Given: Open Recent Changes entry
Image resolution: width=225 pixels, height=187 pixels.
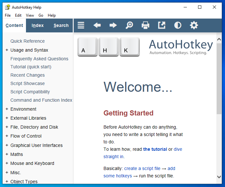Looking at the screenshot, I should pos(28,75).
